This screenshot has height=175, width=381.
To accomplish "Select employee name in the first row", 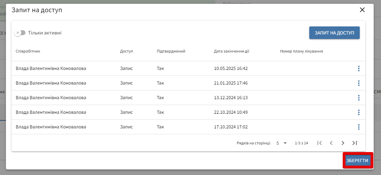I will tap(51, 69).
